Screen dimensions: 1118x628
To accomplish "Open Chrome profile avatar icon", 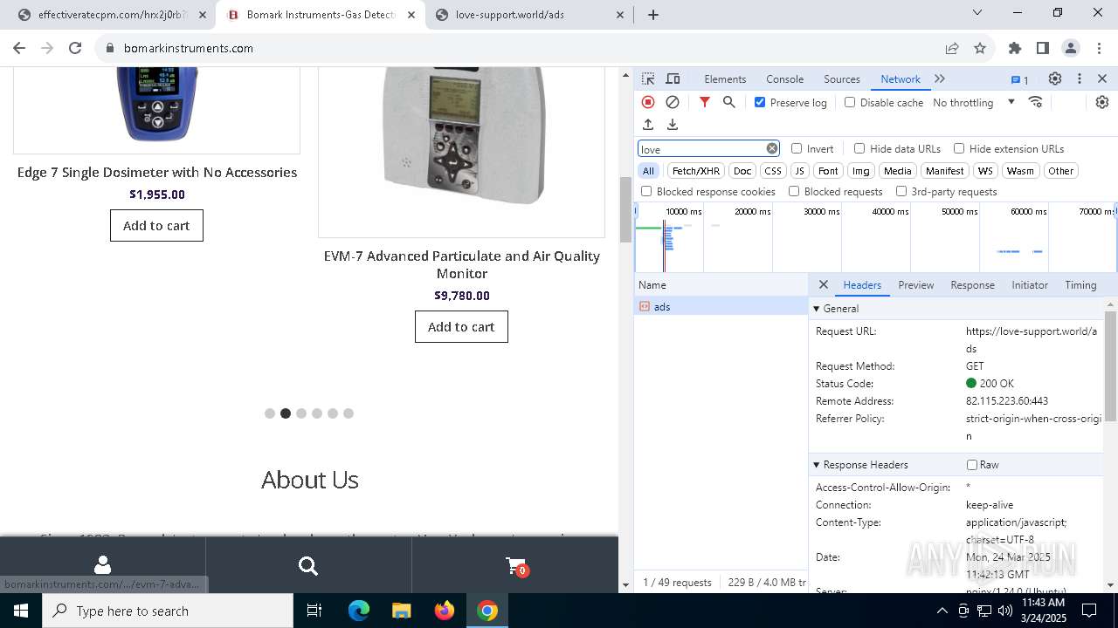I will (1071, 48).
